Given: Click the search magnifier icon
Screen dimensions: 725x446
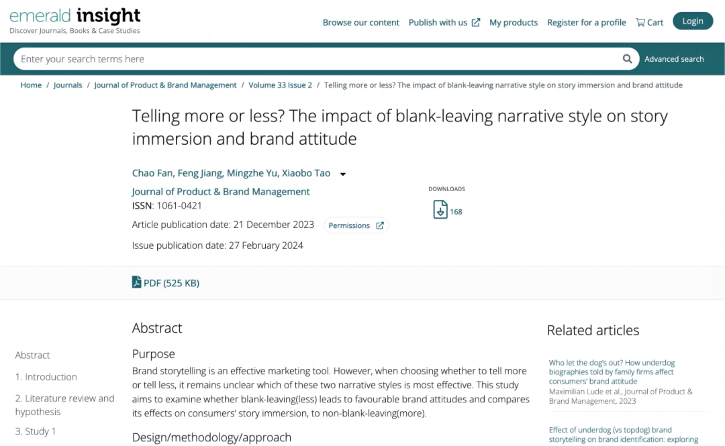Looking at the screenshot, I should coord(627,59).
